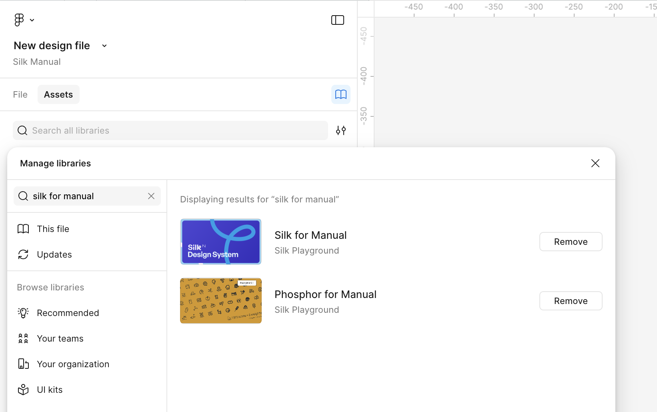Screen dimensions: 657x412
Task: Open asset filter settings sliders icon
Action: 341,130
